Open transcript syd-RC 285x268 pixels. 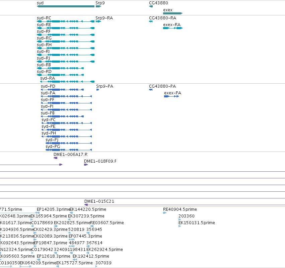point(66,21)
